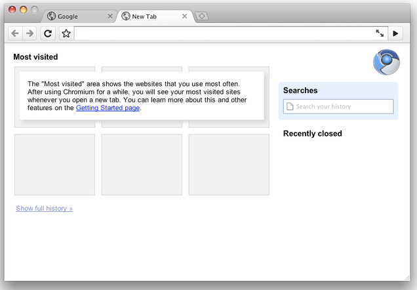
Task: Click the bottom-middle empty thumbnail tile
Action: [x=142, y=165]
